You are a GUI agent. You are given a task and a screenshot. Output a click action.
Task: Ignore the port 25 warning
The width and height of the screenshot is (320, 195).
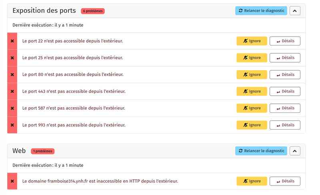tap(252, 58)
